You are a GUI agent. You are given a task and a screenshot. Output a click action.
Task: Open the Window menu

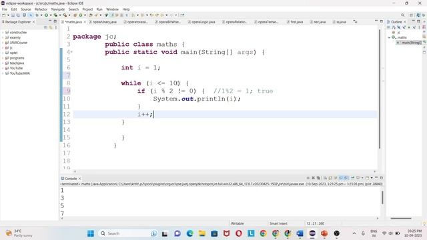click(112, 9)
